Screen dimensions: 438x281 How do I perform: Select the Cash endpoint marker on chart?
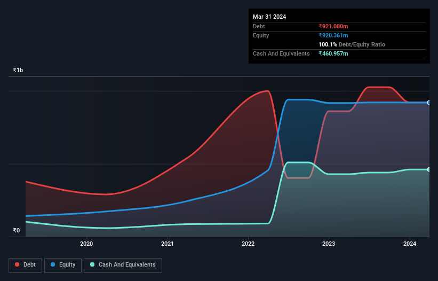(429, 169)
